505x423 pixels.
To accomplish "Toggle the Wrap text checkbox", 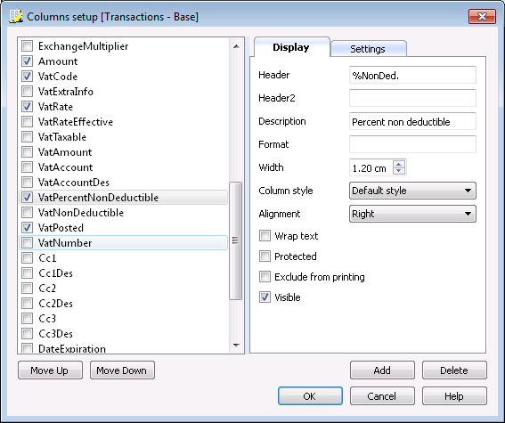I will coord(265,236).
